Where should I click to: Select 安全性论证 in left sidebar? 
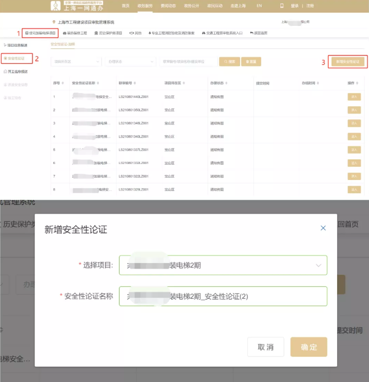[17, 58]
